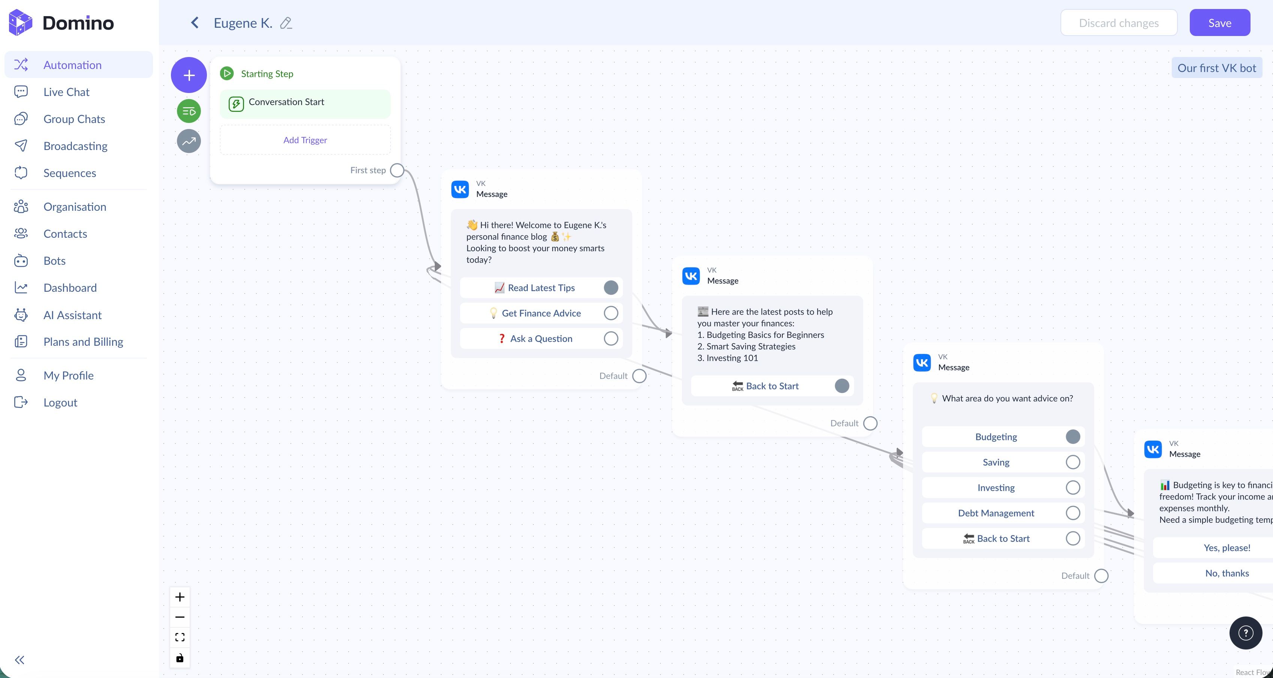Fit view with the fullscreen icon
Image resolution: width=1273 pixels, height=678 pixels.
coord(180,637)
